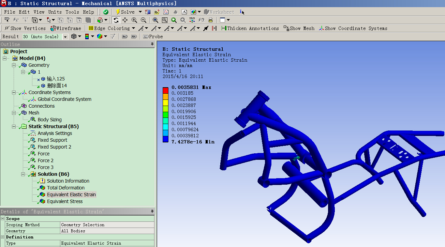Screen dimensions: 445x247
Task: Open the Solve dropdown arrow
Action: point(140,12)
